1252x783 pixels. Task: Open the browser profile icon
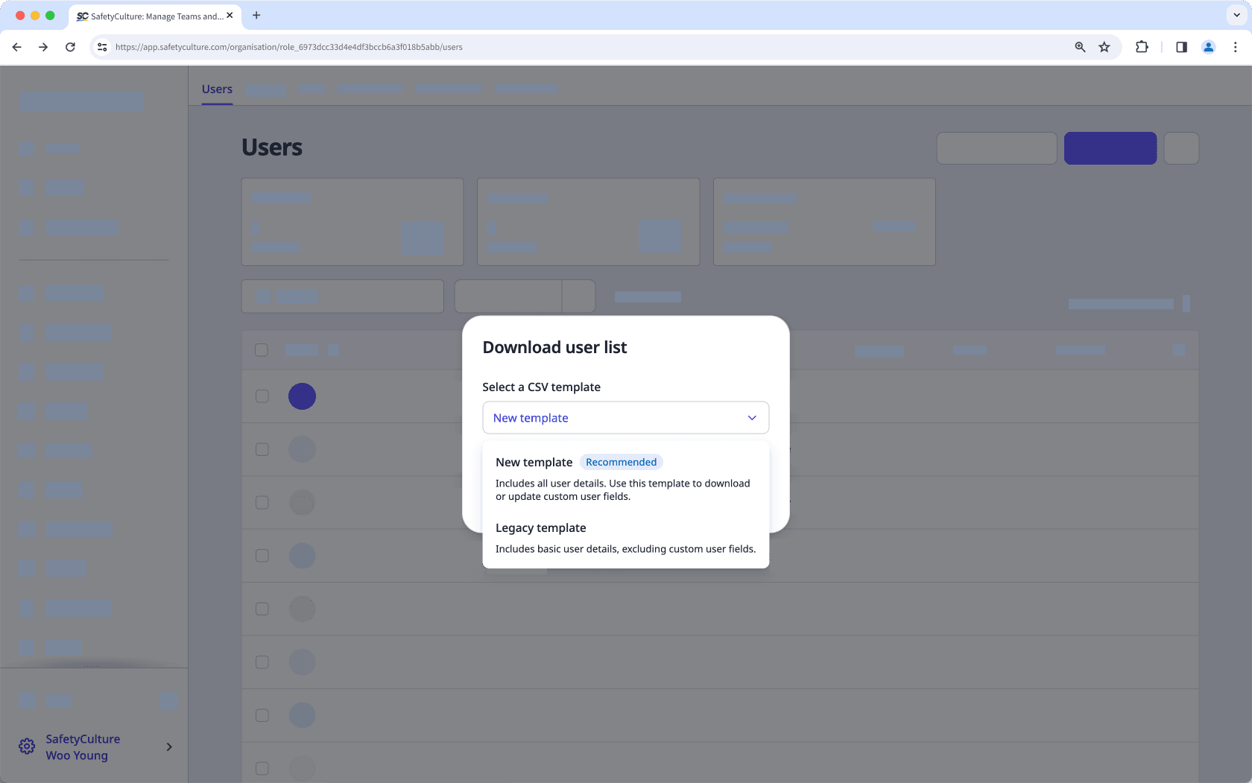[1208, 46]
